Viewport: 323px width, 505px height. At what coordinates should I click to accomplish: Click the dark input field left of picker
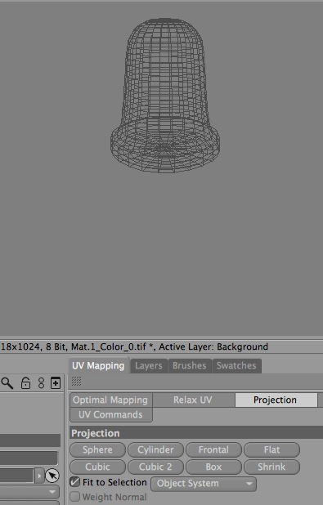[16, 476]
